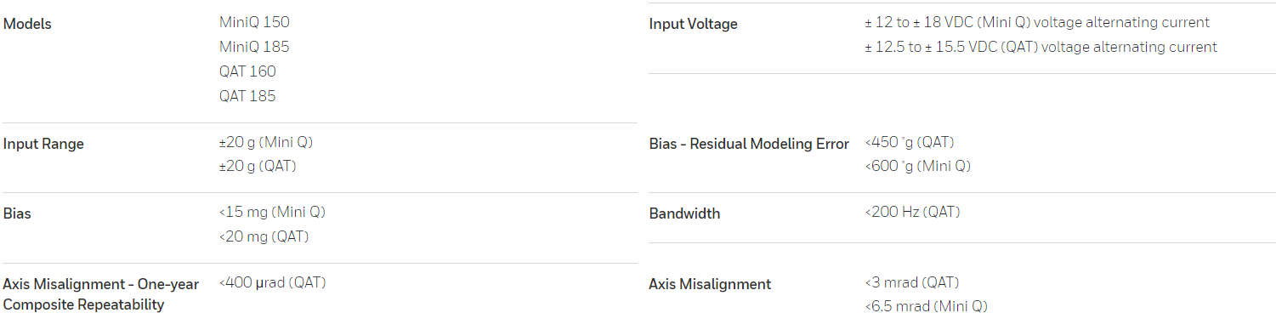Click the Input Range label
Viewport: 1276px width, 330px height.
(43, 144)
